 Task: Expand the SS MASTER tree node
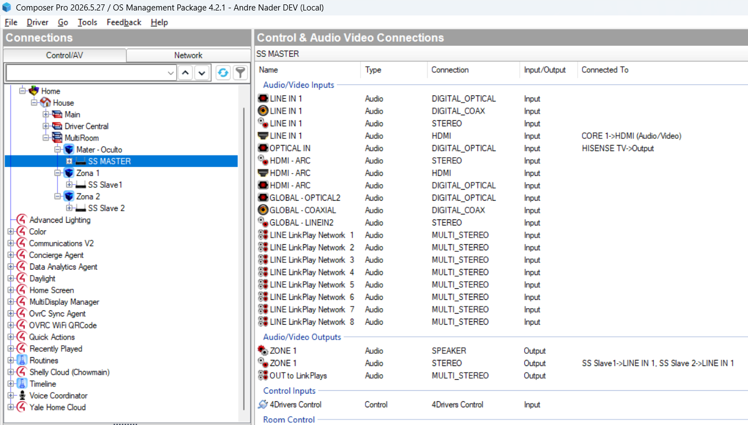(x=69, y=162)
